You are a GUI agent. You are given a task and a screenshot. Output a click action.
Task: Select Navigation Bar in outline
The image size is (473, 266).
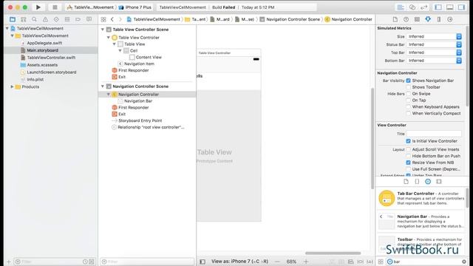click(x=138, y=101)
